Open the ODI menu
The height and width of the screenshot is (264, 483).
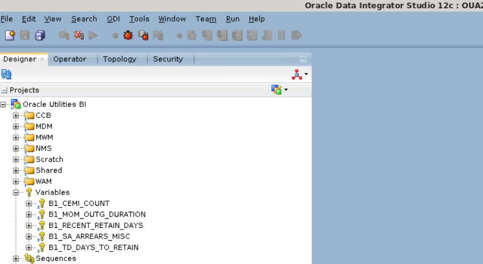tap(113, 19)
